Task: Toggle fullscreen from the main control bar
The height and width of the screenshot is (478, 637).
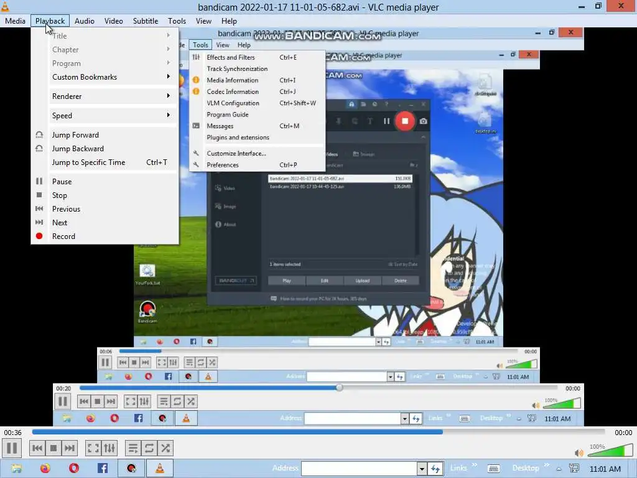Action: 93,448
